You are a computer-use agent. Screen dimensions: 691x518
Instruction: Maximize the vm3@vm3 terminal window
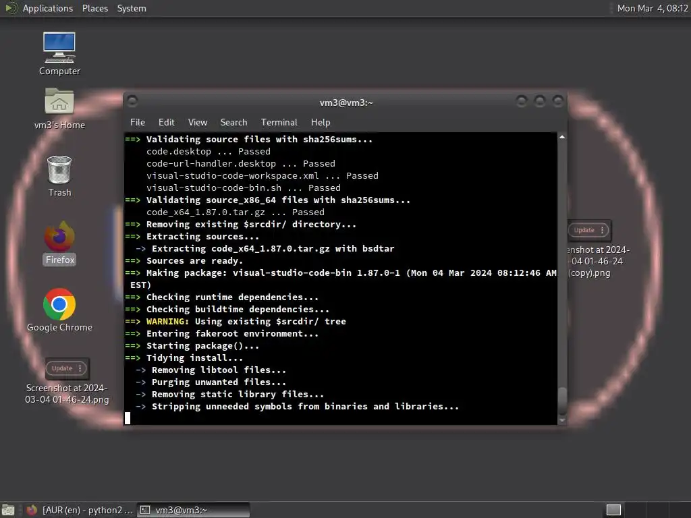click(x=540, y=102)
